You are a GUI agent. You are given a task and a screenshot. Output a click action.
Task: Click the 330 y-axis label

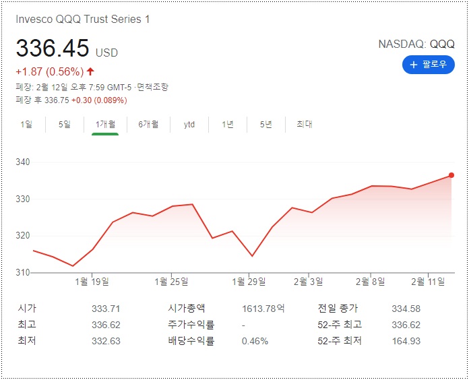coord(23,199)
